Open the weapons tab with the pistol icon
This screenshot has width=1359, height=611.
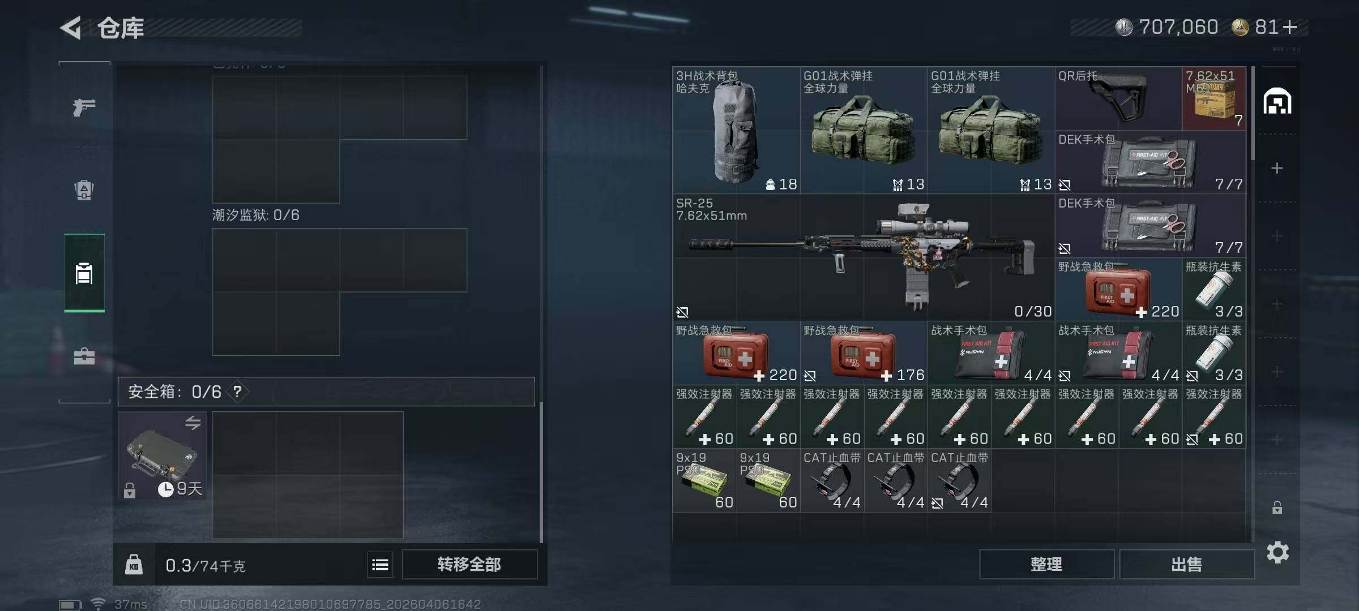[x=84, y=107]
